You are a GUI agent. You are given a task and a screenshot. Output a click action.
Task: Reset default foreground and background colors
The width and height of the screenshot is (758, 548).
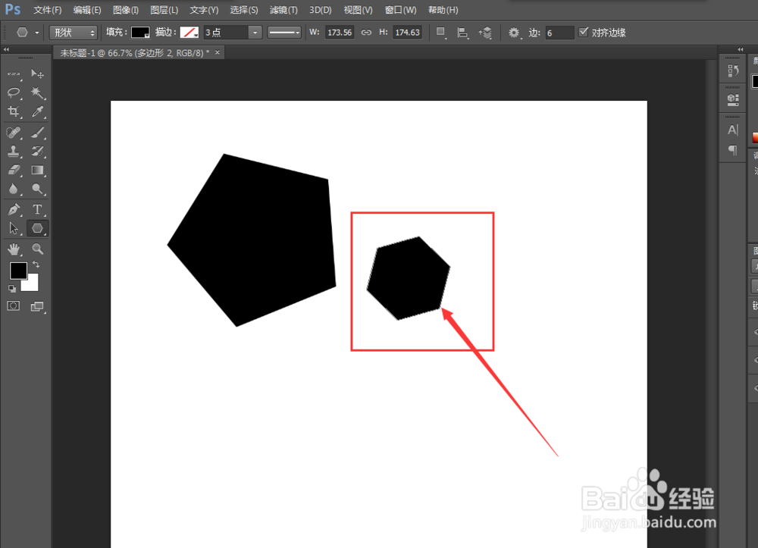point(12,289)
